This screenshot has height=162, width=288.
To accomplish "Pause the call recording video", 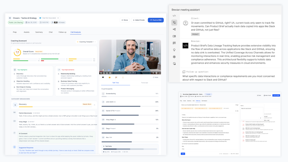I will click(101, 73).
